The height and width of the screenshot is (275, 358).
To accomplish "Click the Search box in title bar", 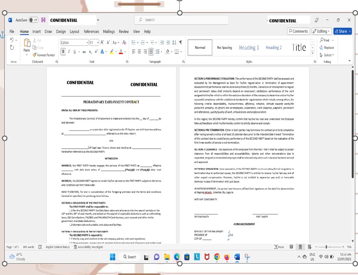I will [181, 20].
